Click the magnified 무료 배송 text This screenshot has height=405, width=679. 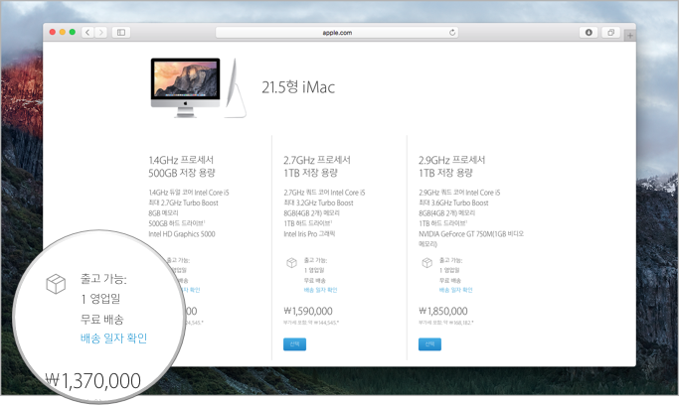[x=102, y=319]
